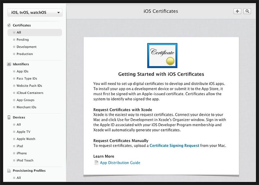Open Pass Type IDs
259x185 pixels.
click(x=27, y=79)
